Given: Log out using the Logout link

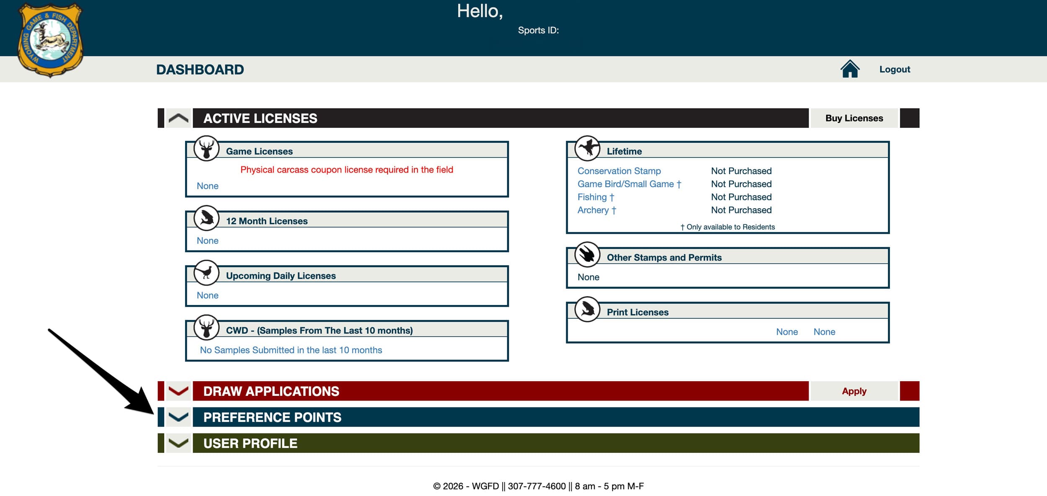Looking at the screenshot, I should (x=895, y=69).
